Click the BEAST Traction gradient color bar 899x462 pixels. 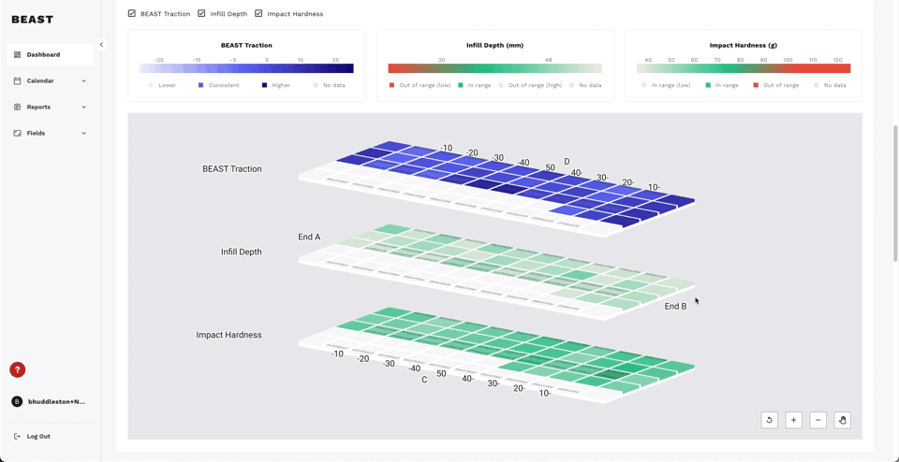(x=246, y=68)
